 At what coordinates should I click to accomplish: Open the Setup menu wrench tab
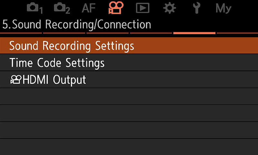tap(196, 8)
